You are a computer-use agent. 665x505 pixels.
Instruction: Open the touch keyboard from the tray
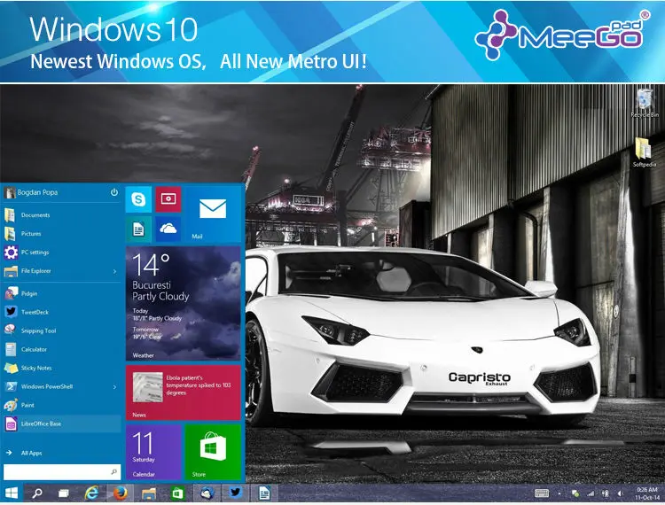[x=542, y=493]
